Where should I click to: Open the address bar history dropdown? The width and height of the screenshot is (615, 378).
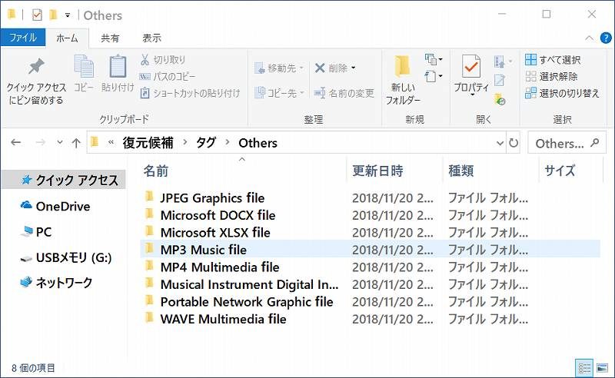(497, 143)
